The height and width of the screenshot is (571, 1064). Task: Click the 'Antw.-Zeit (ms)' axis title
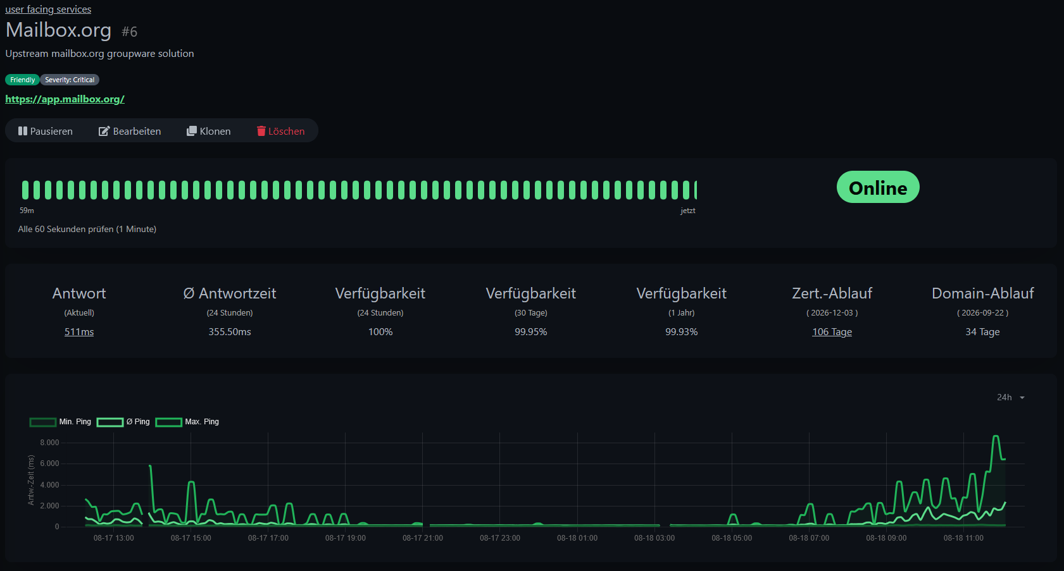(31, 480)
